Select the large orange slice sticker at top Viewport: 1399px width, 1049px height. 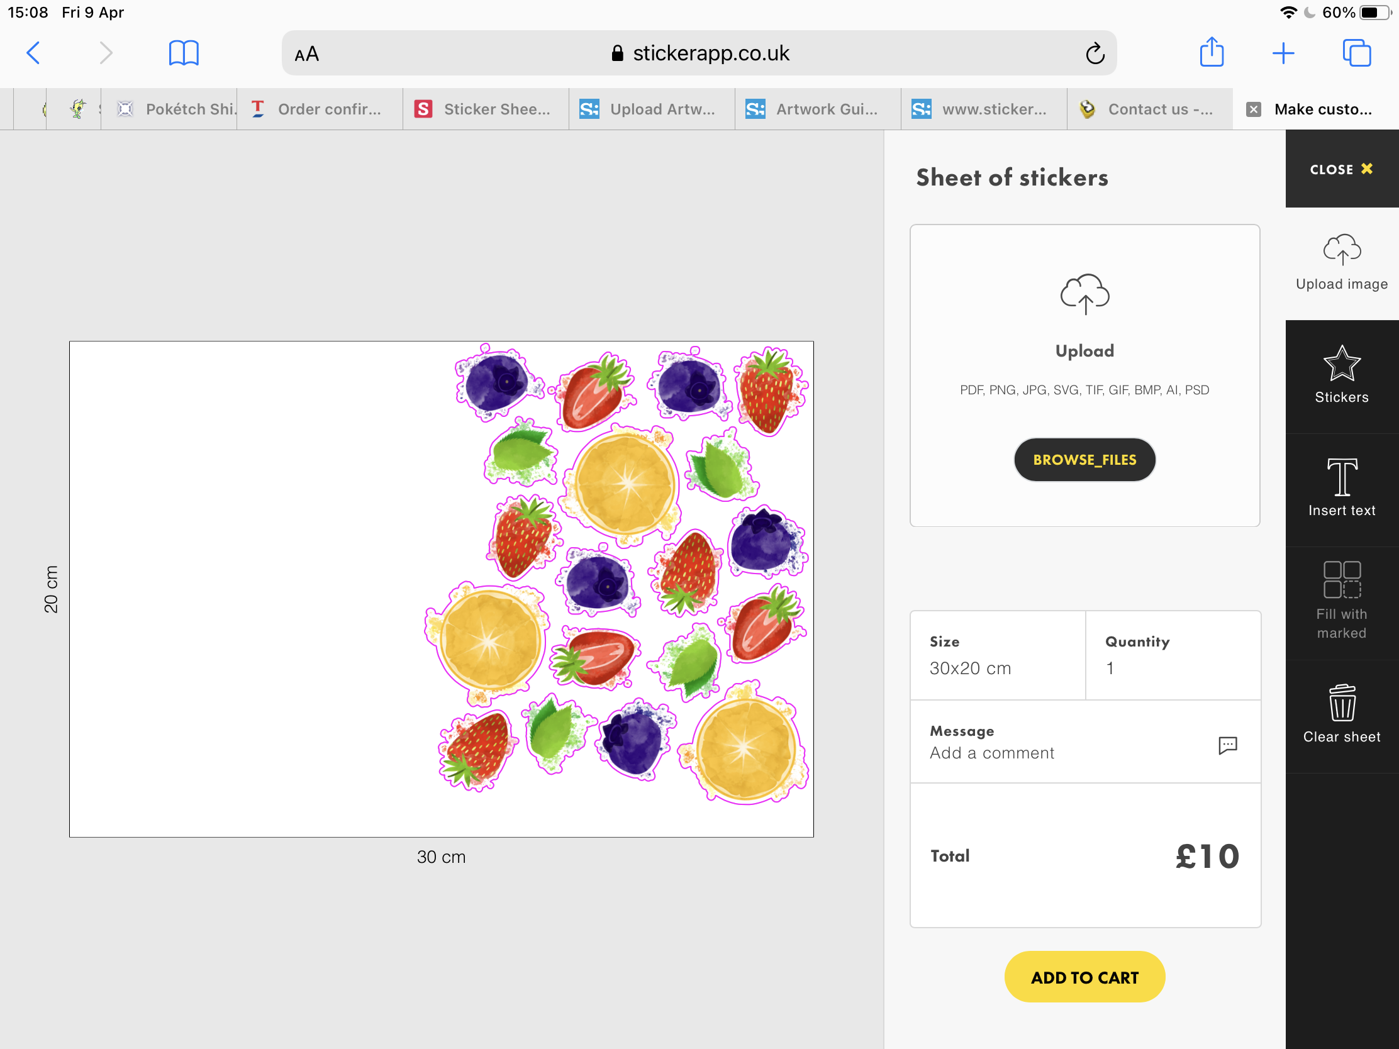click(x=624, y=484)
